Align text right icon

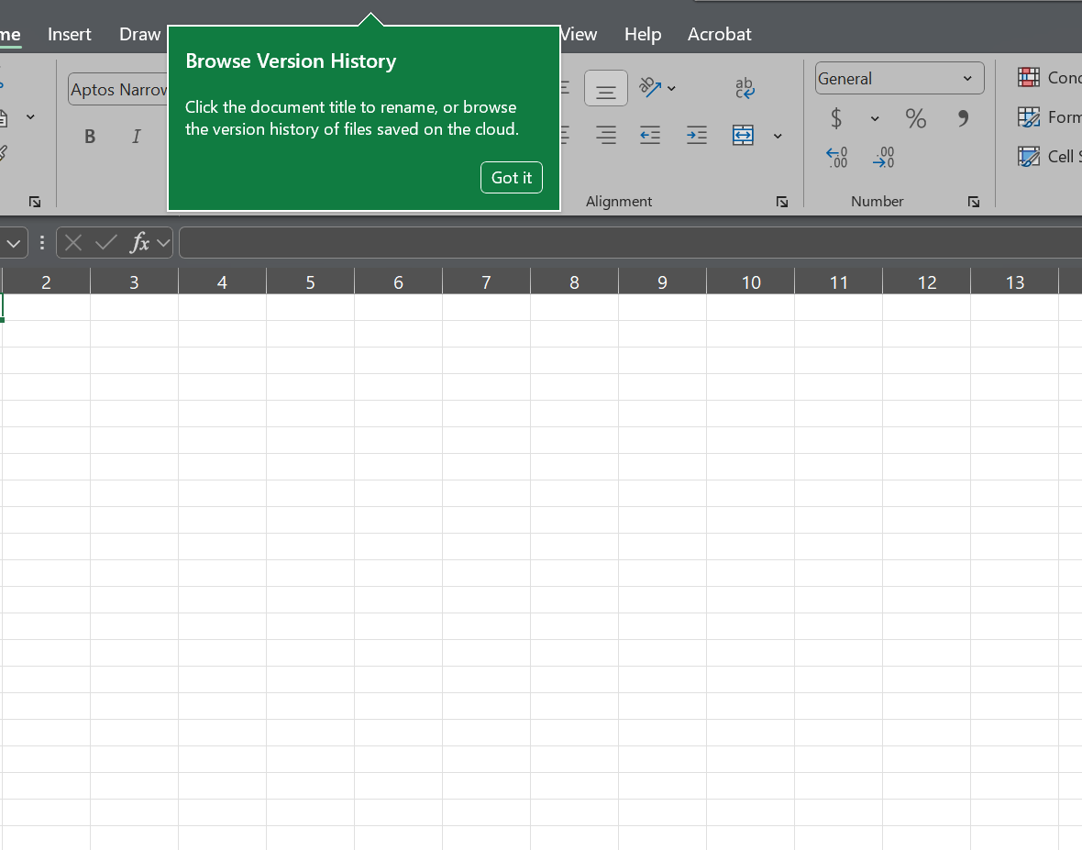(606, 135)
